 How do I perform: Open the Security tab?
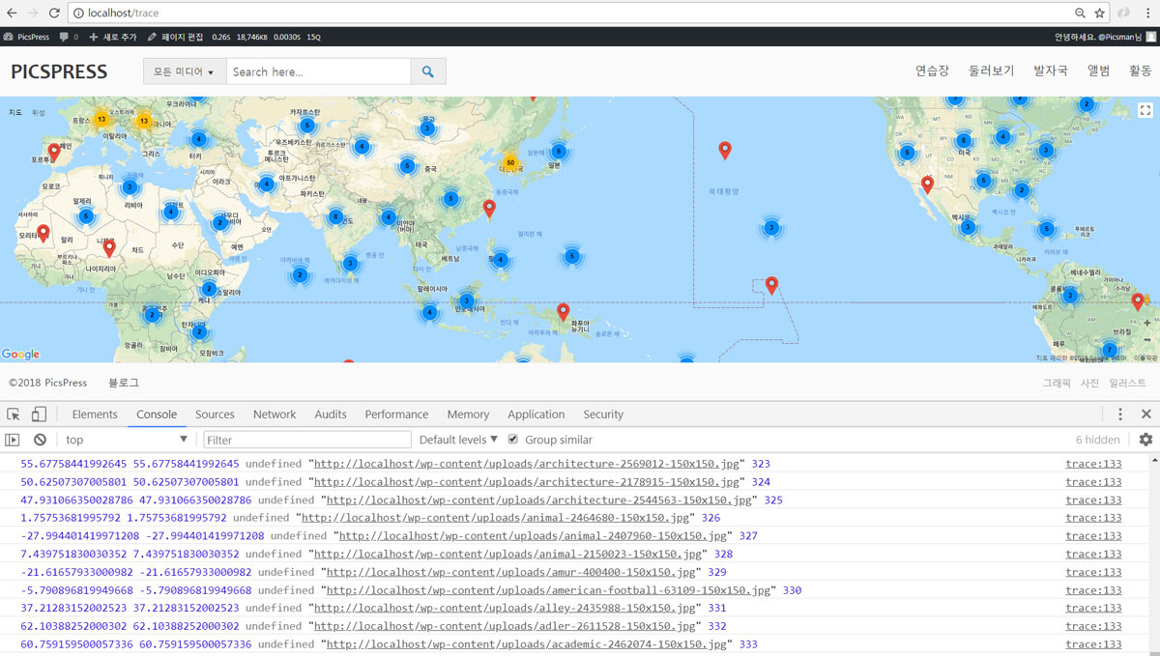coord(603,414)
